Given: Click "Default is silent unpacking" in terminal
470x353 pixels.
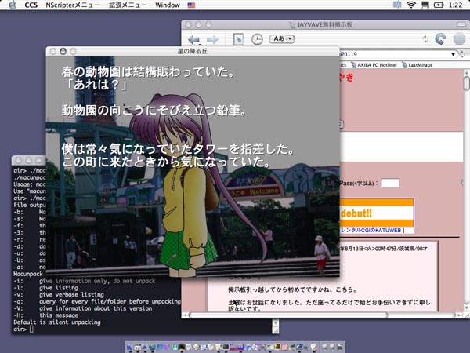Looking at the screenshot, I should coord(57,322).
